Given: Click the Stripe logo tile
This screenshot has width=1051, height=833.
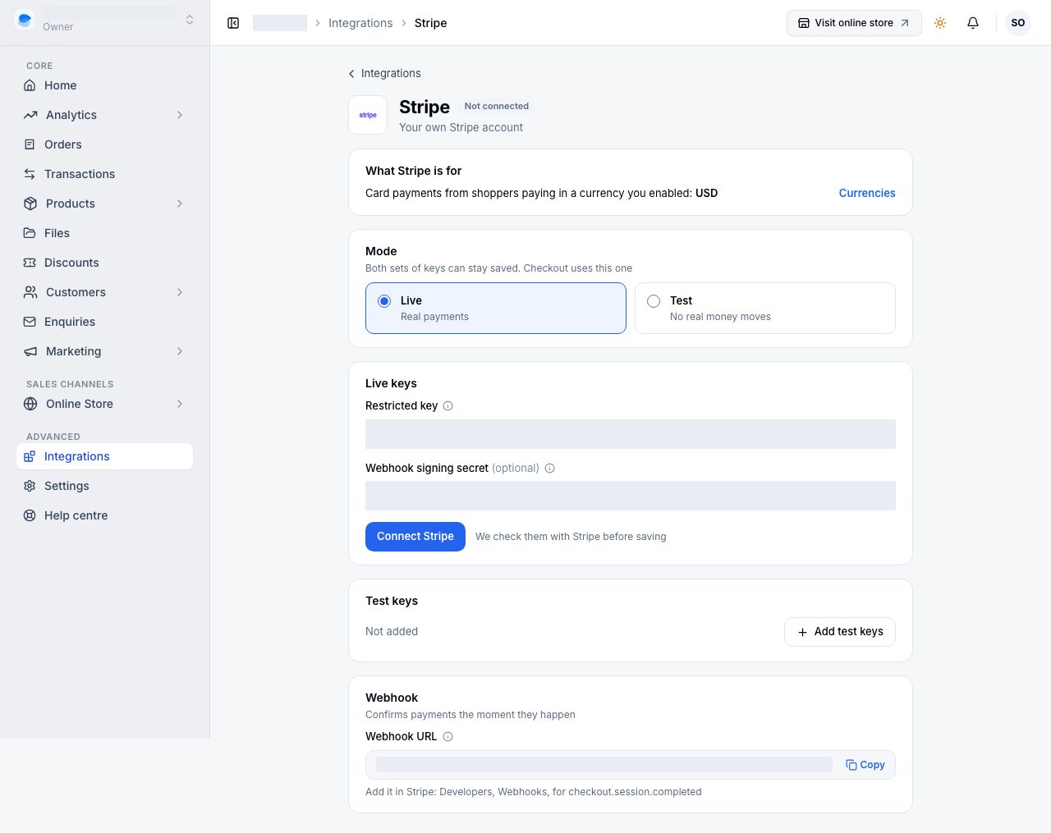Looking at the screenshot, I should coord(368,115).
